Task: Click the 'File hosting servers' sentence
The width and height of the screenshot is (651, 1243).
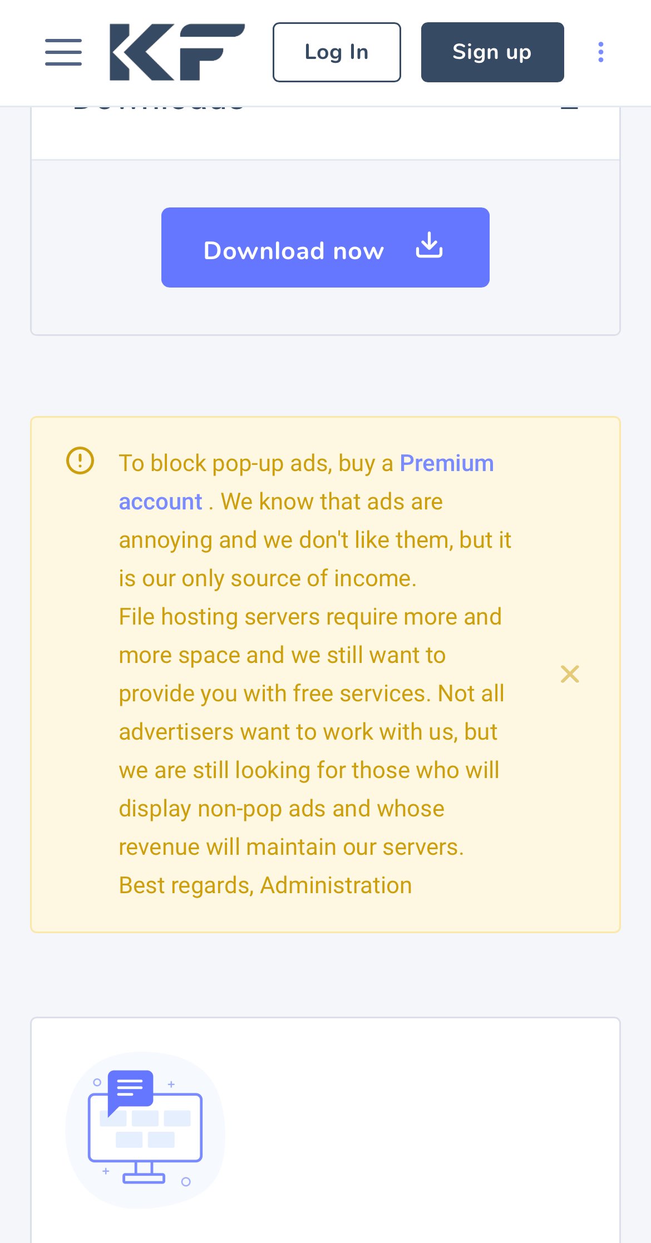Action: click(310, 617)
